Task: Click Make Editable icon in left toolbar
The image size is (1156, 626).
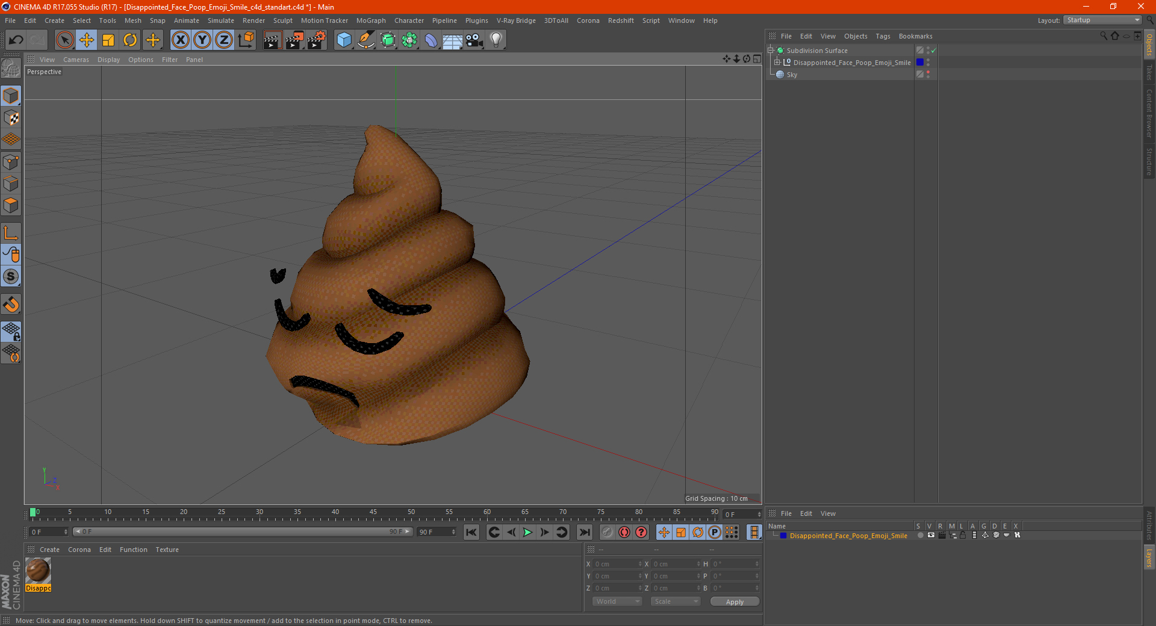Action: 11,69
